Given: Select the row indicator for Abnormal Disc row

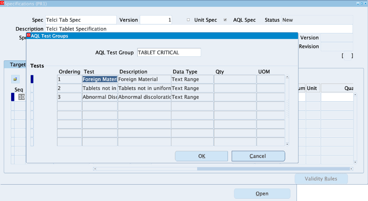Looking at the screenshot, I should [x=32, y=97].
